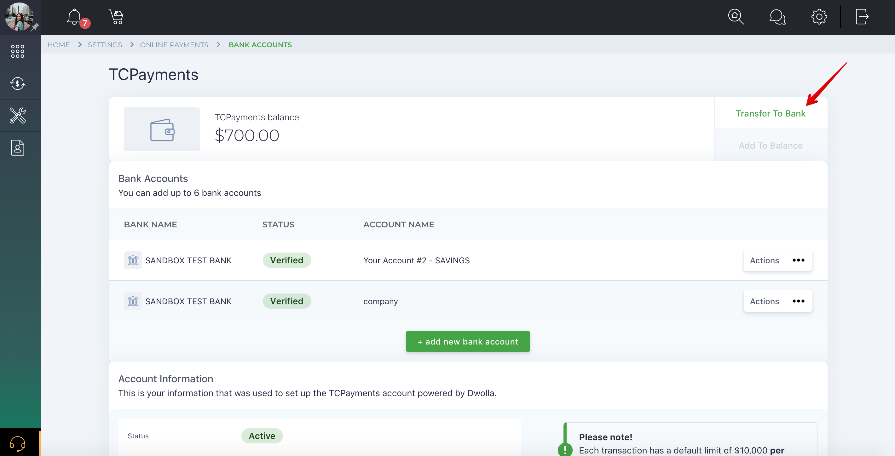This screenshot has height=456, width=895.
Task: Click the user profile avatar
Action: pyautogui.click(x=19, y=16)
